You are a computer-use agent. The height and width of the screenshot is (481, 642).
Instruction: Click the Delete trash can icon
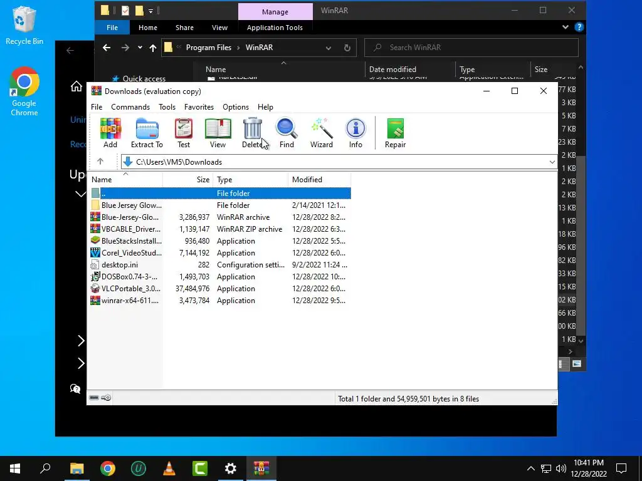click(x=252, y=133)
